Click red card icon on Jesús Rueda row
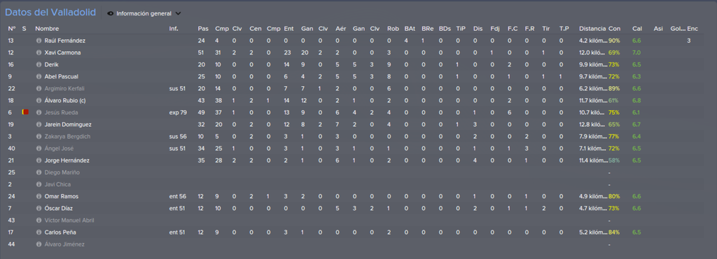717x259 pixels. coord(25,112)
